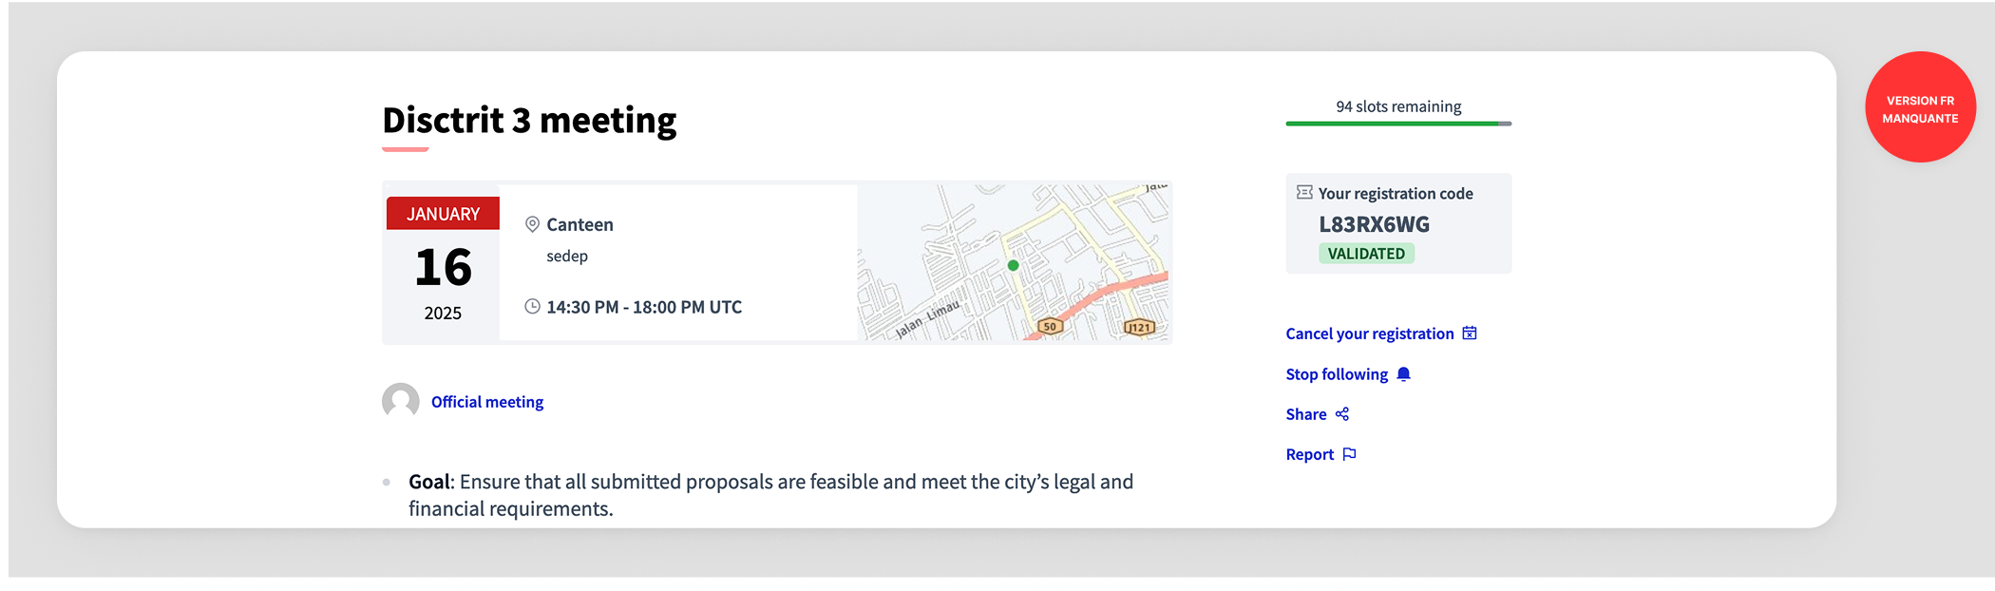Click the Official meeting avatar image
Viewport: 1995px width, 591px height.
(x=401, y=401)
